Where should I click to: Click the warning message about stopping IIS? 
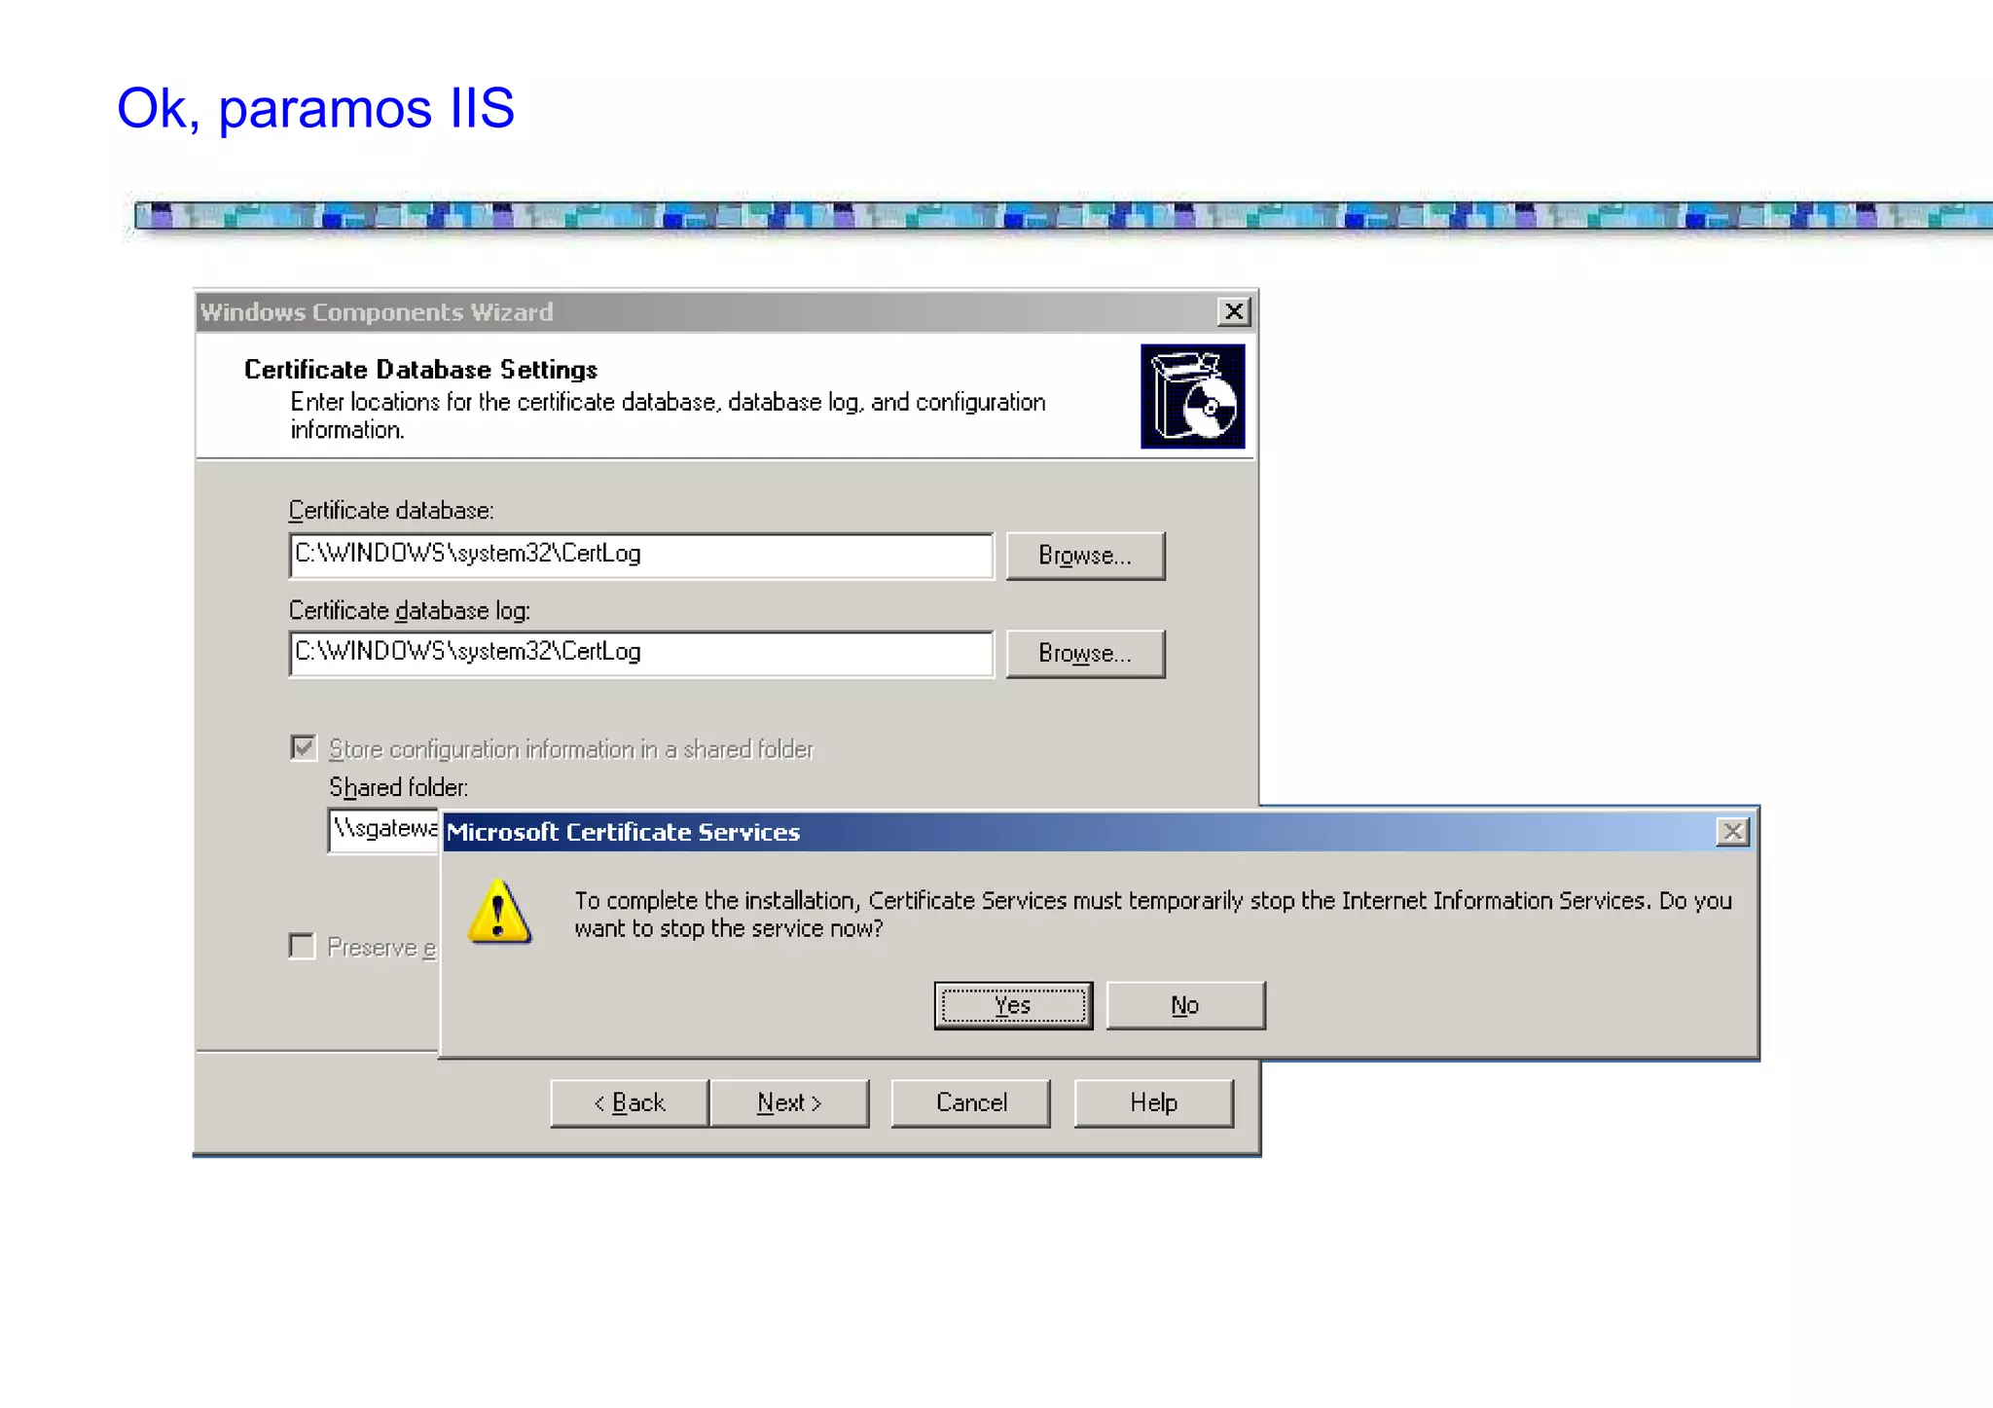(x=1153, y=915)
